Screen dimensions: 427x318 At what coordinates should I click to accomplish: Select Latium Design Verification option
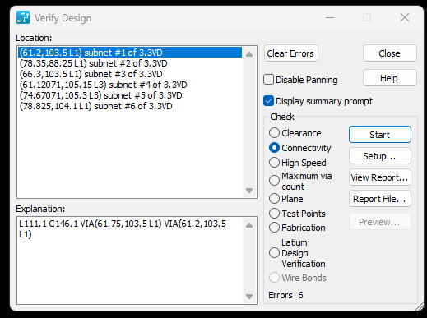click(274, 253)
